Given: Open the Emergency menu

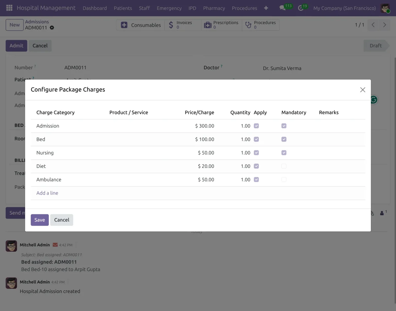Looking at the screenshot, I should (169, 8).
